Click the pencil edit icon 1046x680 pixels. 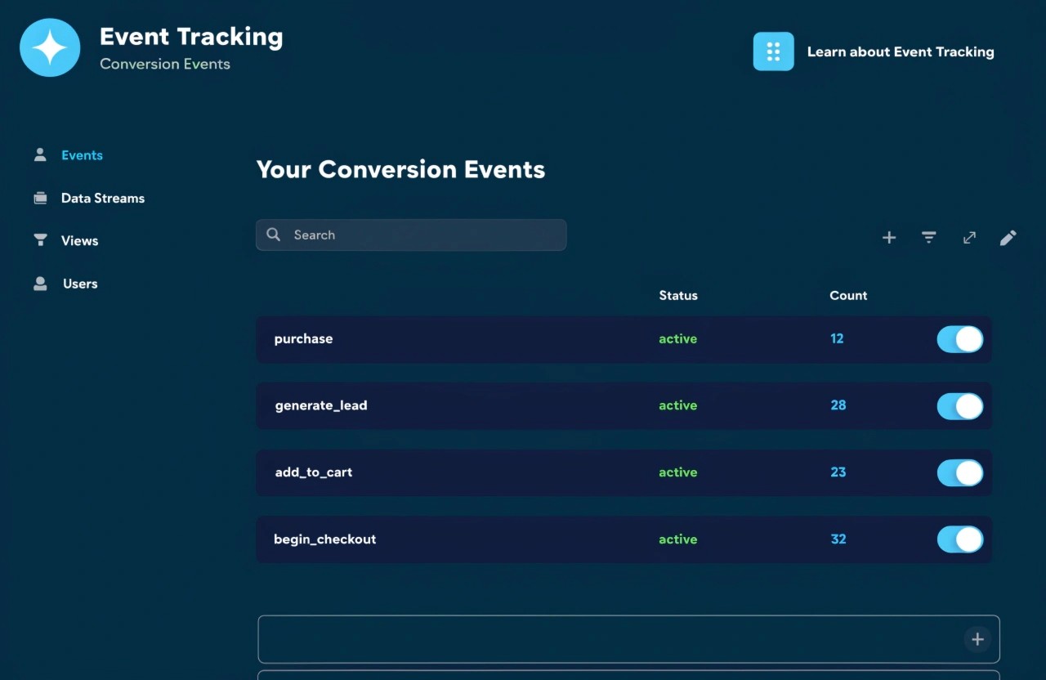point(1008,238)
